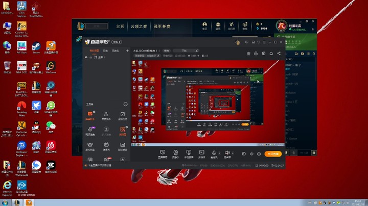Open the collection icon in League client navigation
Viewport: 368px width, 206px height.
(218, 26)
